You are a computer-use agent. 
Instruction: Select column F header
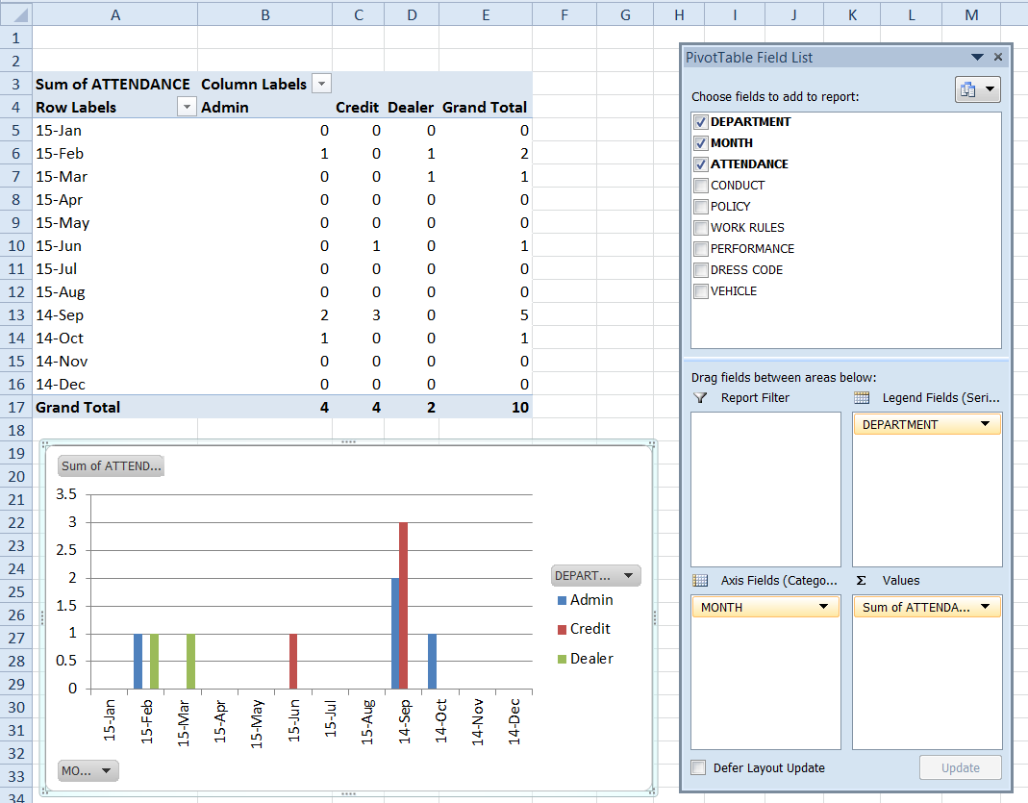[563, 14]
